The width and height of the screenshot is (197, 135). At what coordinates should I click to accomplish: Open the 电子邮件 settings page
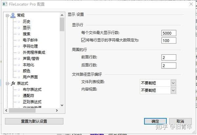(x=30, y=40)
